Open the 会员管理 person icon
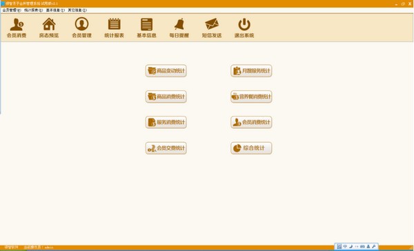The width and height of the screenshot is (414, 251). (x=81, y=28)
